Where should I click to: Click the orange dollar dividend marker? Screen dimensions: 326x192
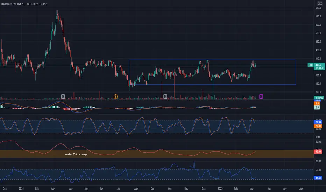pyautogui.click(x=115, y=96)
